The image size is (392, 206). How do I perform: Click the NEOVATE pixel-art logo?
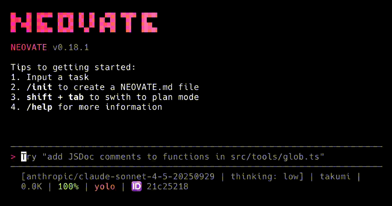84,22
